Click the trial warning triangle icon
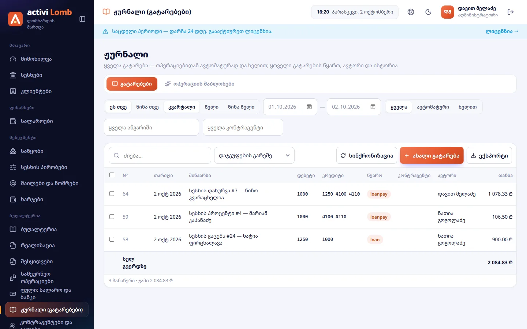The width and height of the screenshot is (527, 329). tap(105, 31)
